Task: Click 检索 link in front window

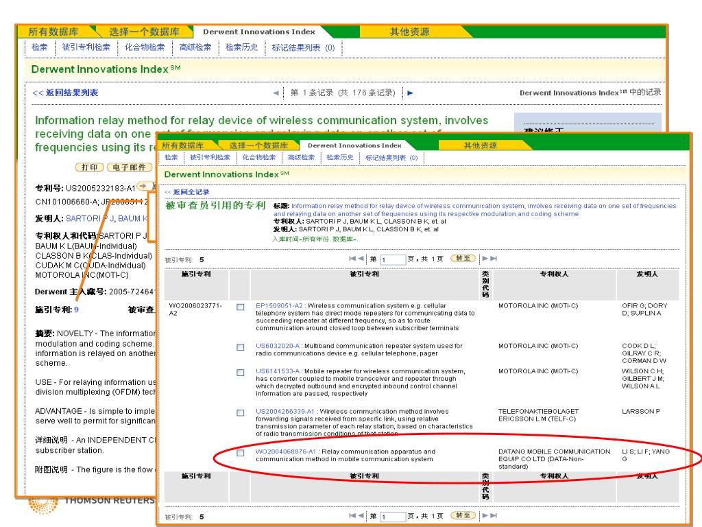Action: (171, 157)
